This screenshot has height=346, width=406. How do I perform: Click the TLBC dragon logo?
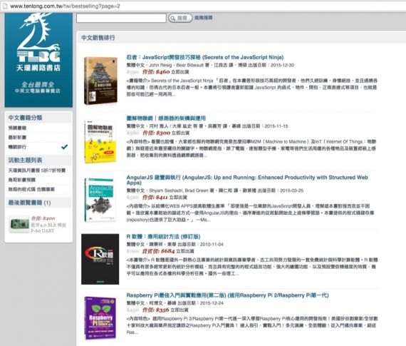pos(38,59)
